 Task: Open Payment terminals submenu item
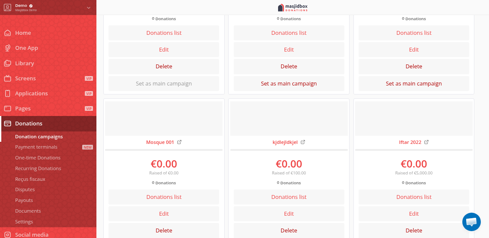click(x=36, y=147)
